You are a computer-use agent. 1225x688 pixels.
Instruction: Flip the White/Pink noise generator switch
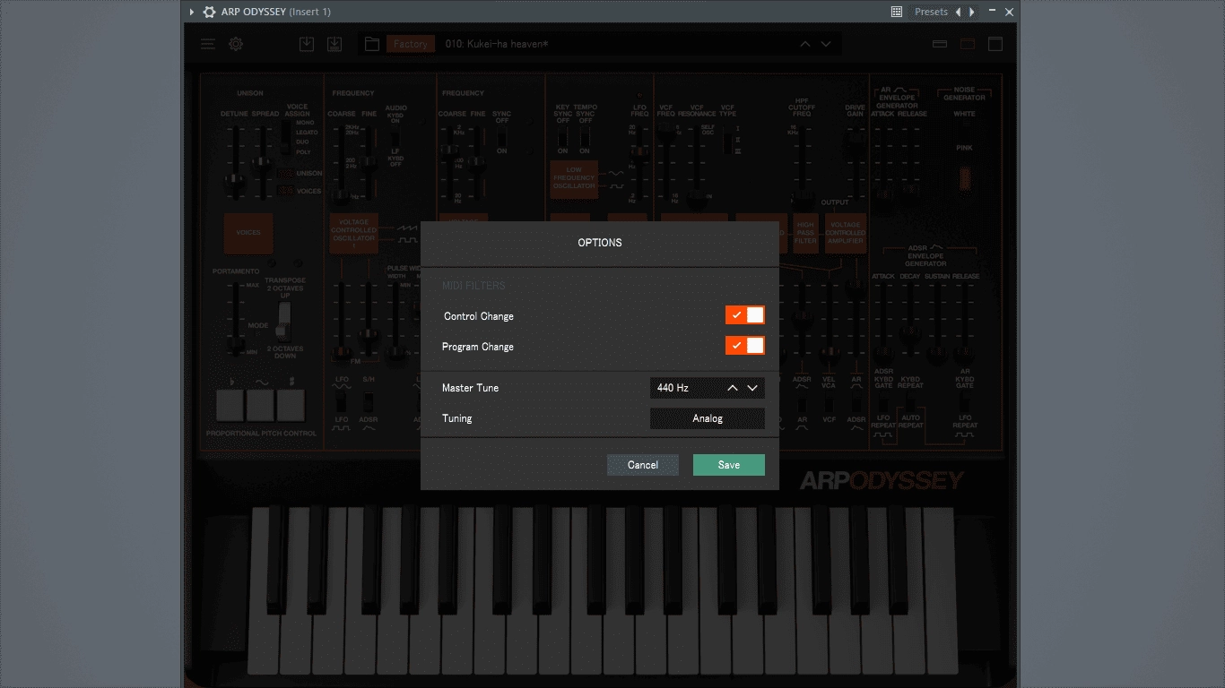pyautogui.click(x=964, y=130)
